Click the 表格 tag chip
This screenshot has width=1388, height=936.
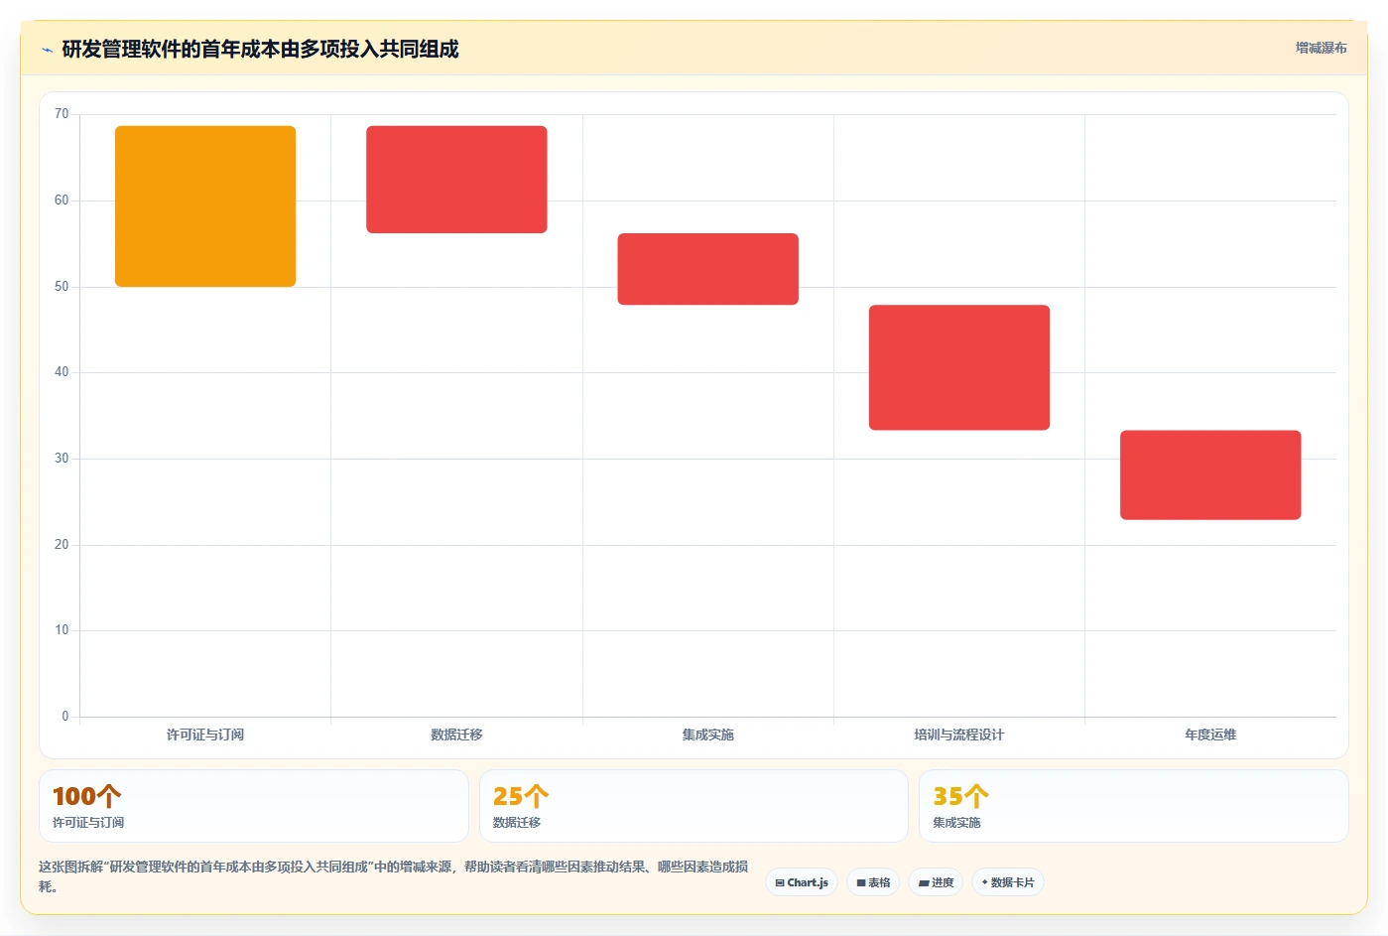click(x=873, y=882)
